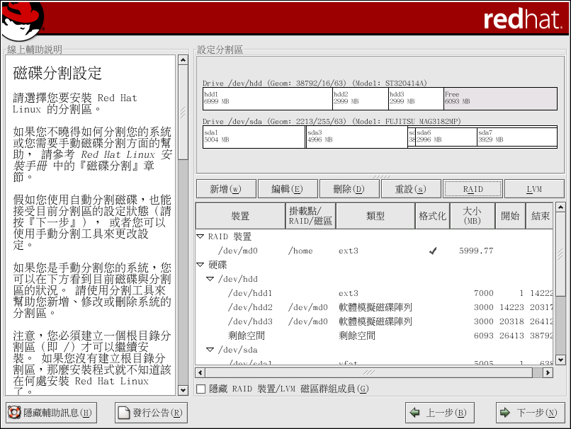Click the 新增 (New) button
571x429 pixels.
(x=225, y=189)
